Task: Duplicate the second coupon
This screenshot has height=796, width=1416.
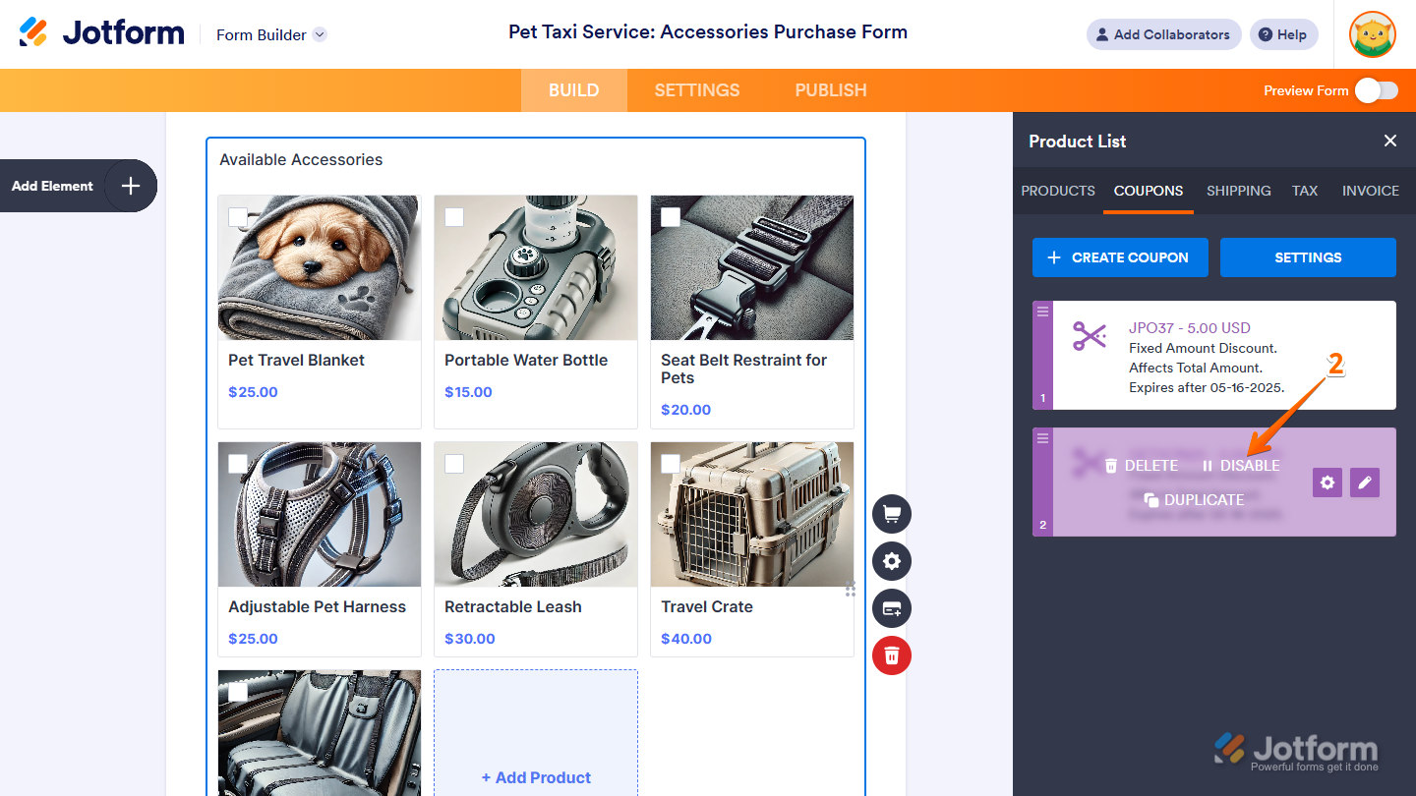Action: point(1194,500)
